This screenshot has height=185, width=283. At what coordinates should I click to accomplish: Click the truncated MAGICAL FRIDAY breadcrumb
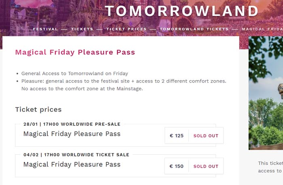tap(262, 29)
